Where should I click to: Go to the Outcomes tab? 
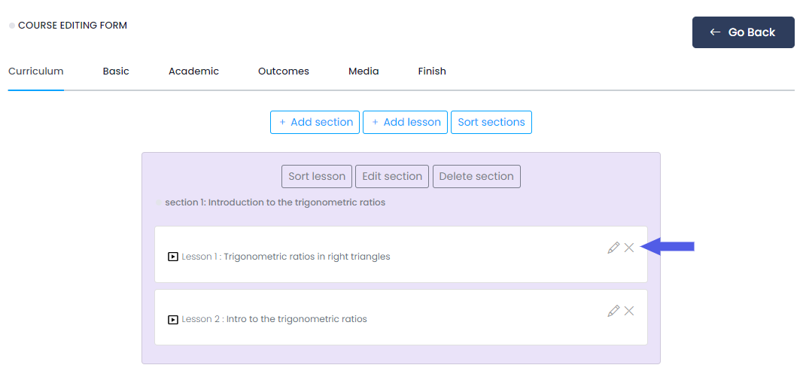284,71
